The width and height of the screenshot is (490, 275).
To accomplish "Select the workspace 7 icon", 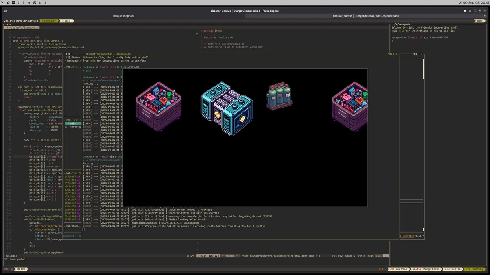I will [x=34, y=2].
